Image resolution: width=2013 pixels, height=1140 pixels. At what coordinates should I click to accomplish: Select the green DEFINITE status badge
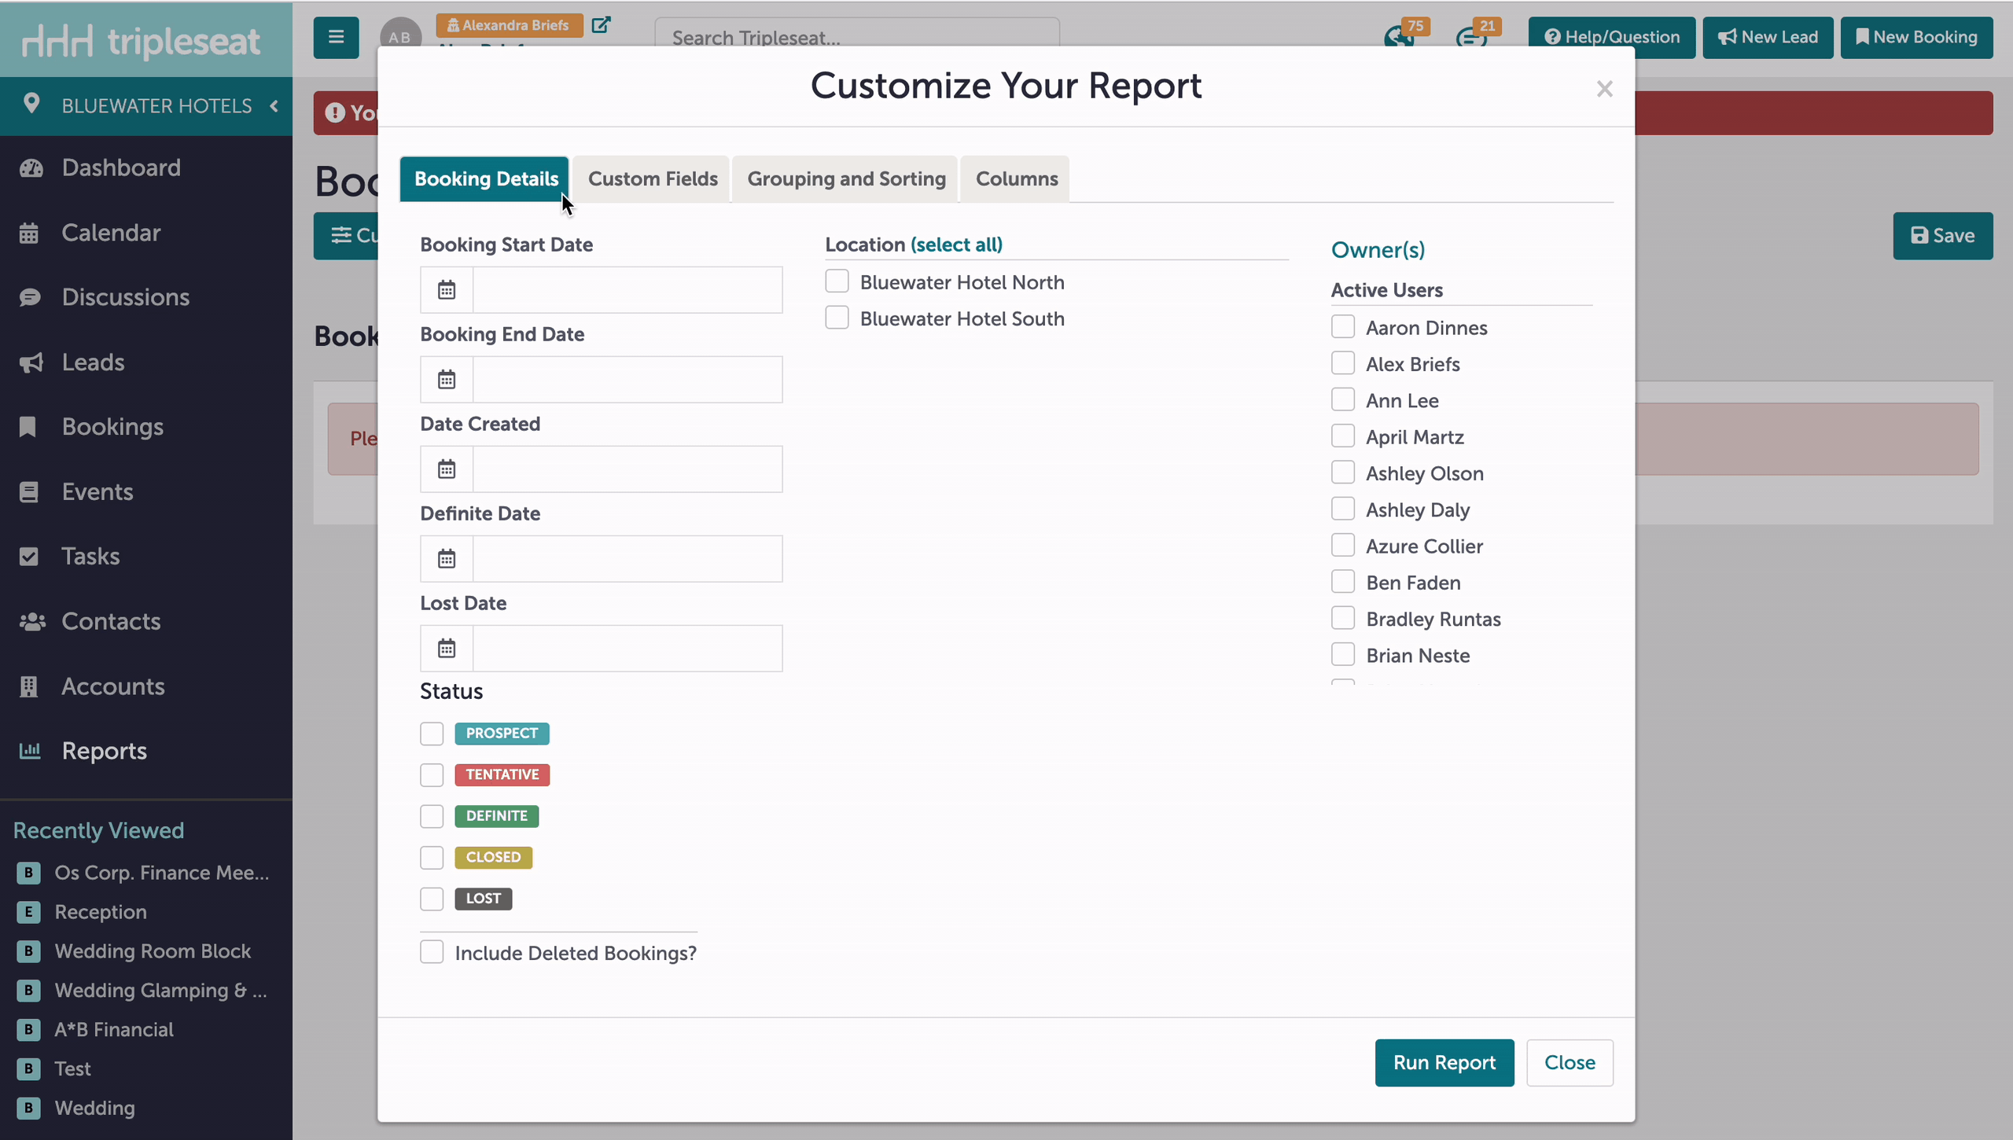497,816
